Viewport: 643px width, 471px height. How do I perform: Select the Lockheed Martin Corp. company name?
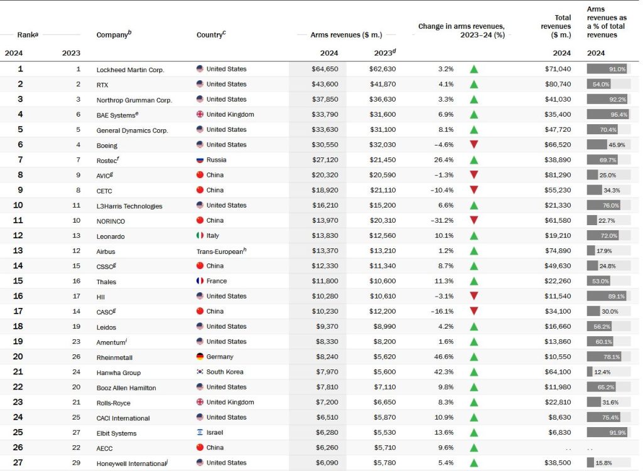tap(130, 70)
